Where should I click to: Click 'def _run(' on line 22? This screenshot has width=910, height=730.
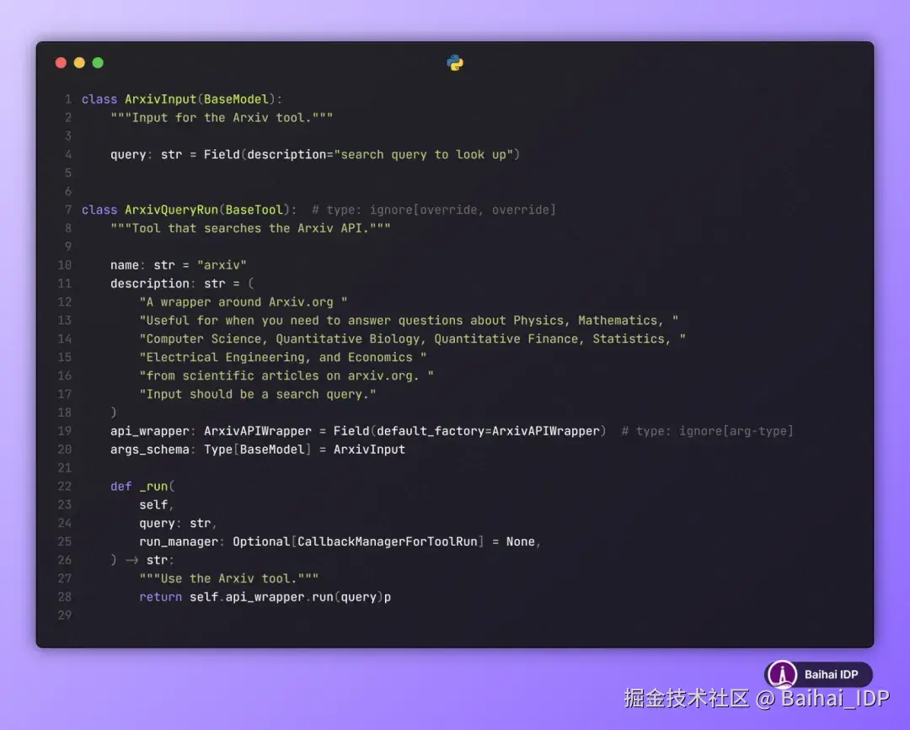point(142,487)
